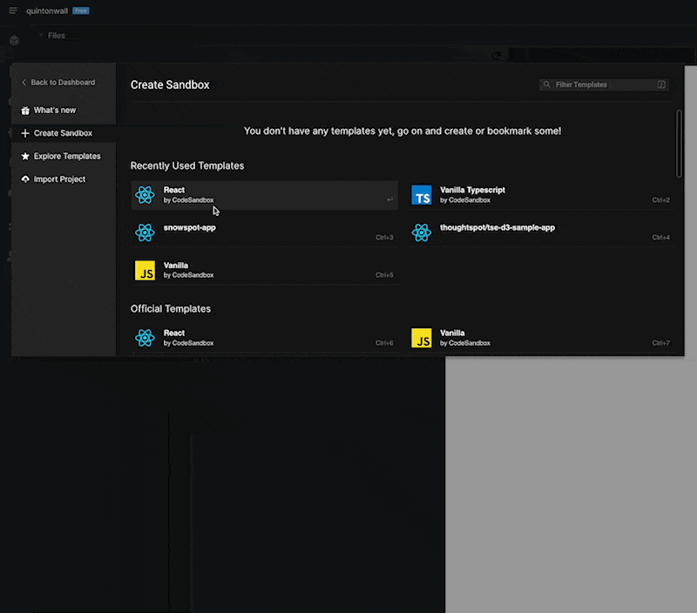697x613 pixels.
Task: Click the "You don't have any templates yet" message
Action: click(x=403, y=131)
